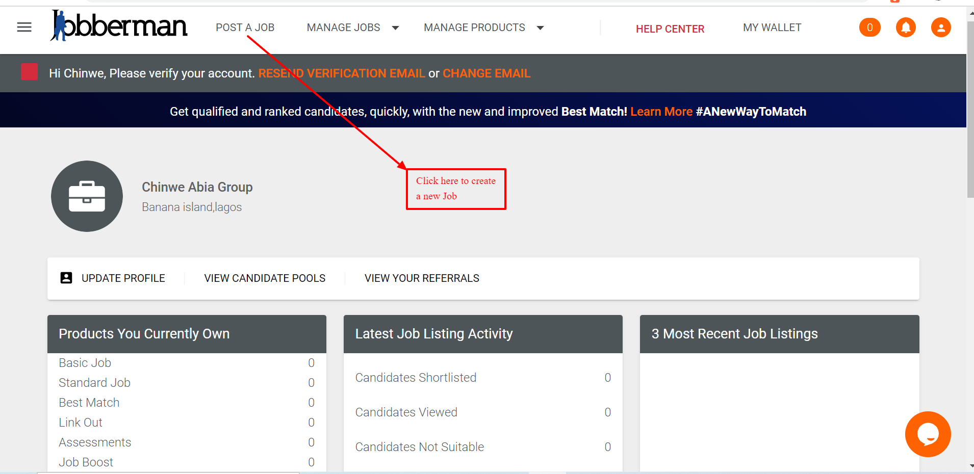Click the Change Email link
This screenshot has width=974, height=474.
(x=486, y=73)
